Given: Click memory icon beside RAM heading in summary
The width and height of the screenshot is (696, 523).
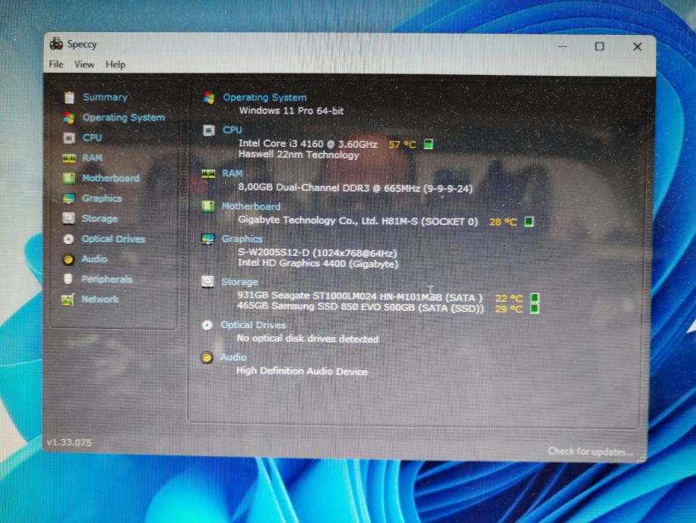Looking at the screenshot, I should click(208, 174).
